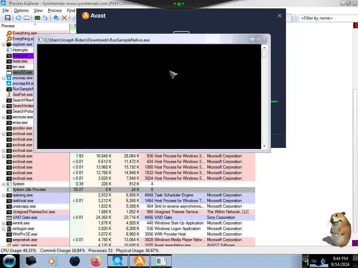Select the WmiPrvSE.exe process row
Viewport: 358px width, 268px height.
(x=127, y=234)
